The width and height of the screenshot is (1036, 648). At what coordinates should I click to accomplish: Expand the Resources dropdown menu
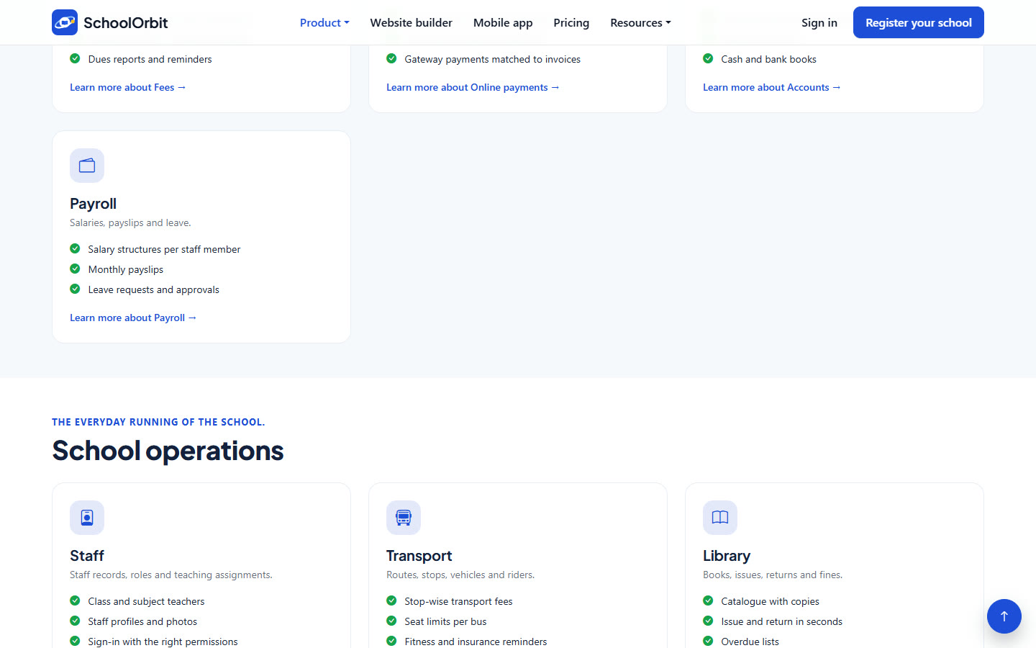click(640, 22)
